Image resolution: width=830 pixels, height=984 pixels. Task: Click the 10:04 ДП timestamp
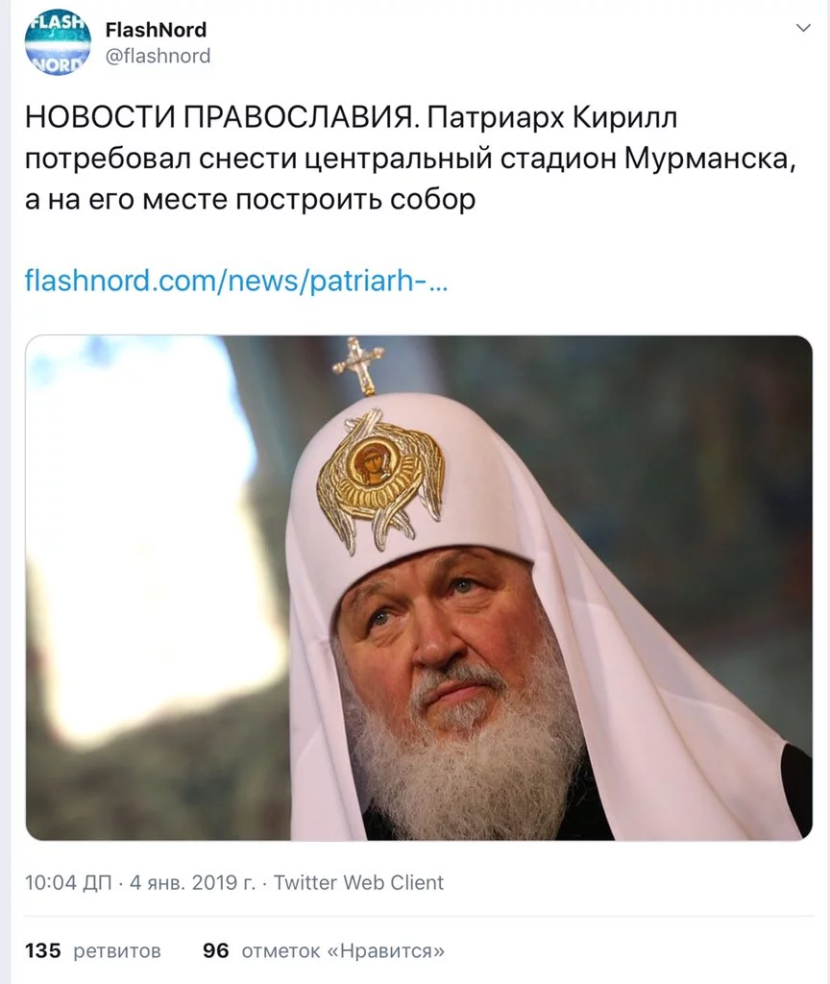68,882
